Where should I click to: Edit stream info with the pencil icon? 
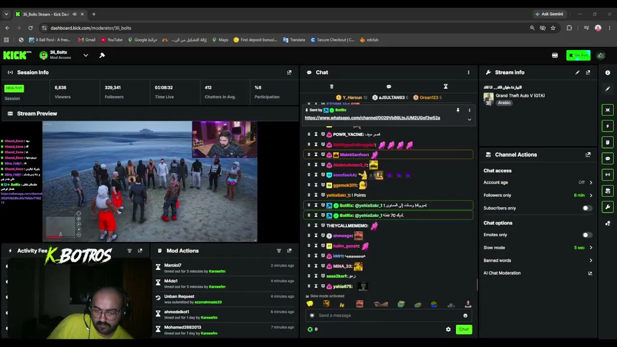click(577, 72)
